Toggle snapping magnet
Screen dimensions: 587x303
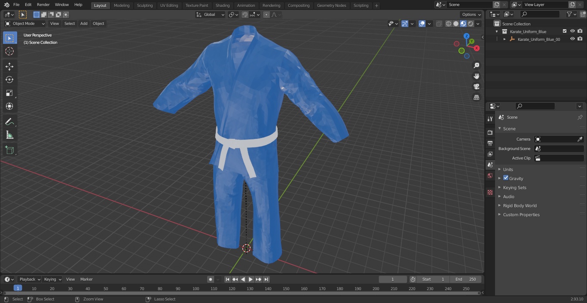click(245, 15)
